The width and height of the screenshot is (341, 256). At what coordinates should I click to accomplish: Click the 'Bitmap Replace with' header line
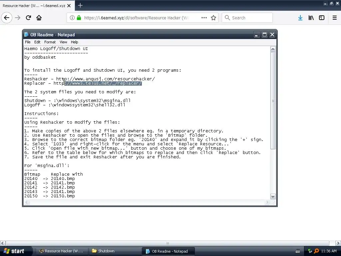click(54, 174)
